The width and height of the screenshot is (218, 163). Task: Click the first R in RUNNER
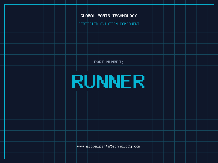78,81
